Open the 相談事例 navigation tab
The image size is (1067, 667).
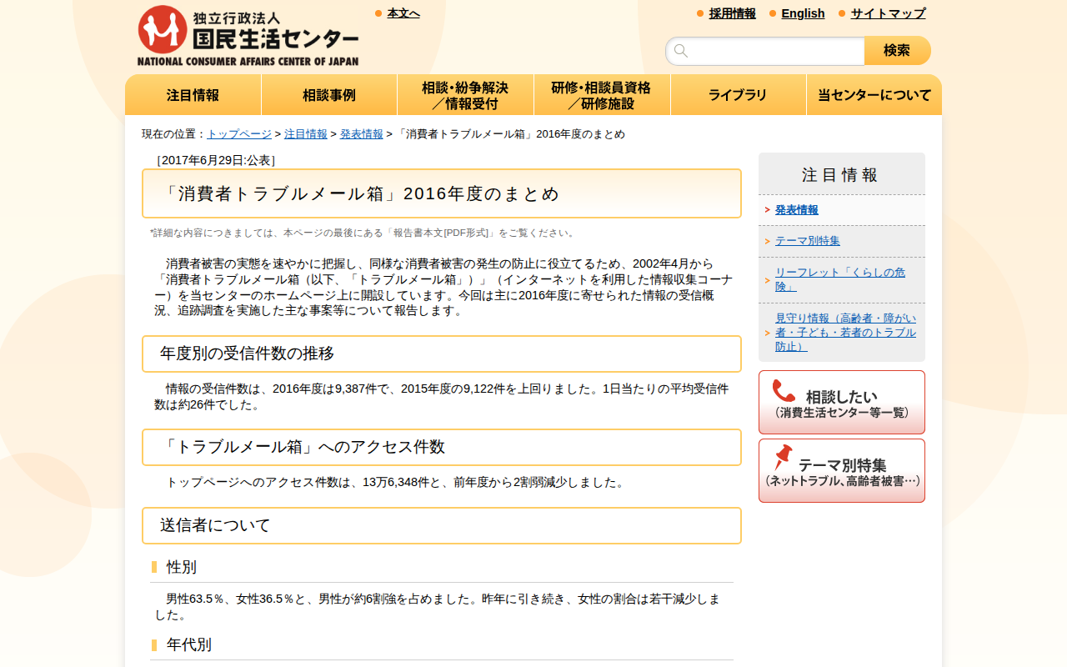coord(329,95)
